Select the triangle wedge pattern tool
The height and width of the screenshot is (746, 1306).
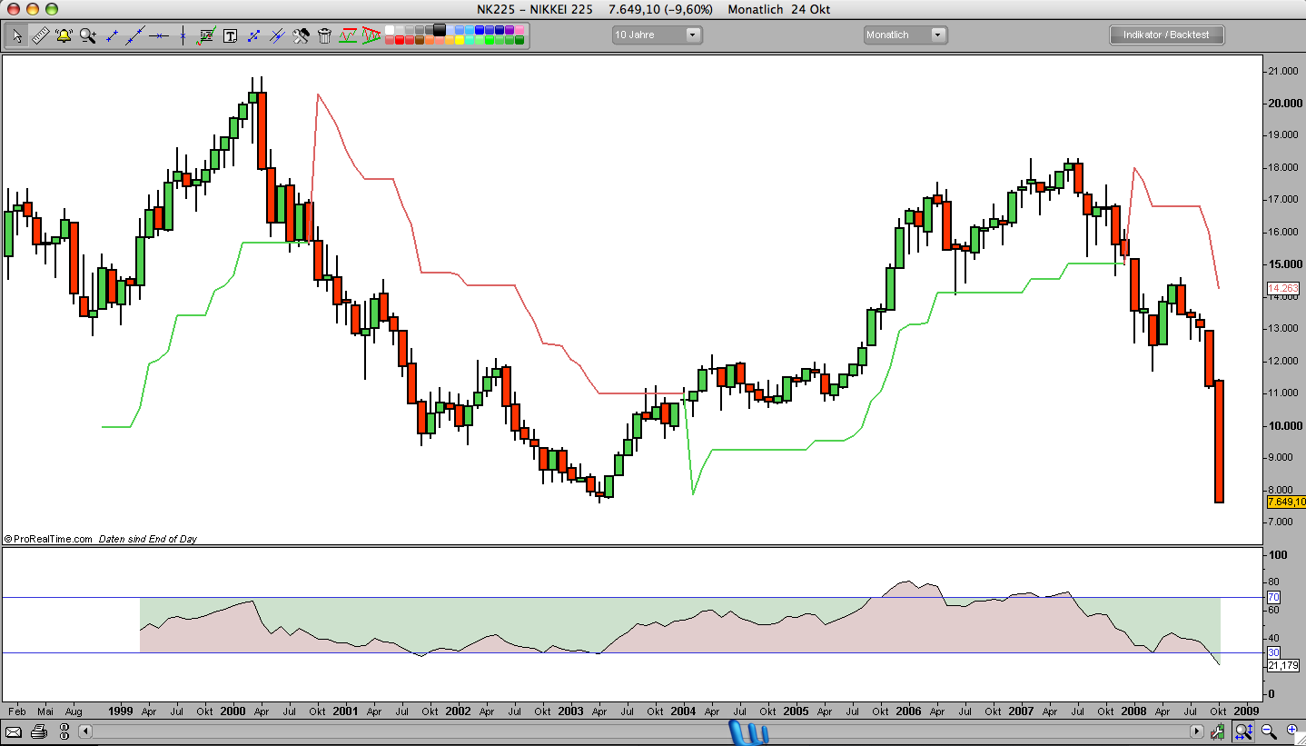point(371,35)
